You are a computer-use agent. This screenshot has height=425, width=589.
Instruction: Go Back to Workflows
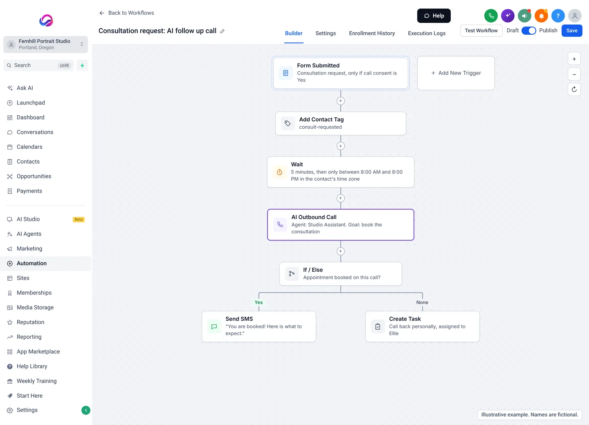click(126, 13)
